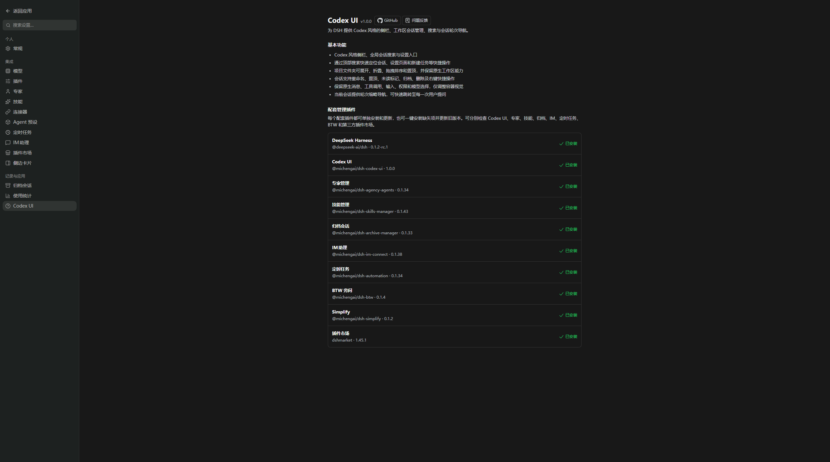This screenshot has width=830, height=462.
Task: Click the Agent 预设 cube icon
Action: point(8,122)
